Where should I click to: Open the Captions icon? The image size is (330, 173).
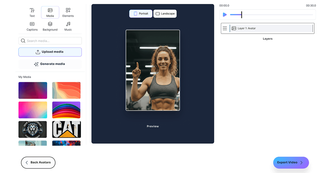[x=32, y=24]
